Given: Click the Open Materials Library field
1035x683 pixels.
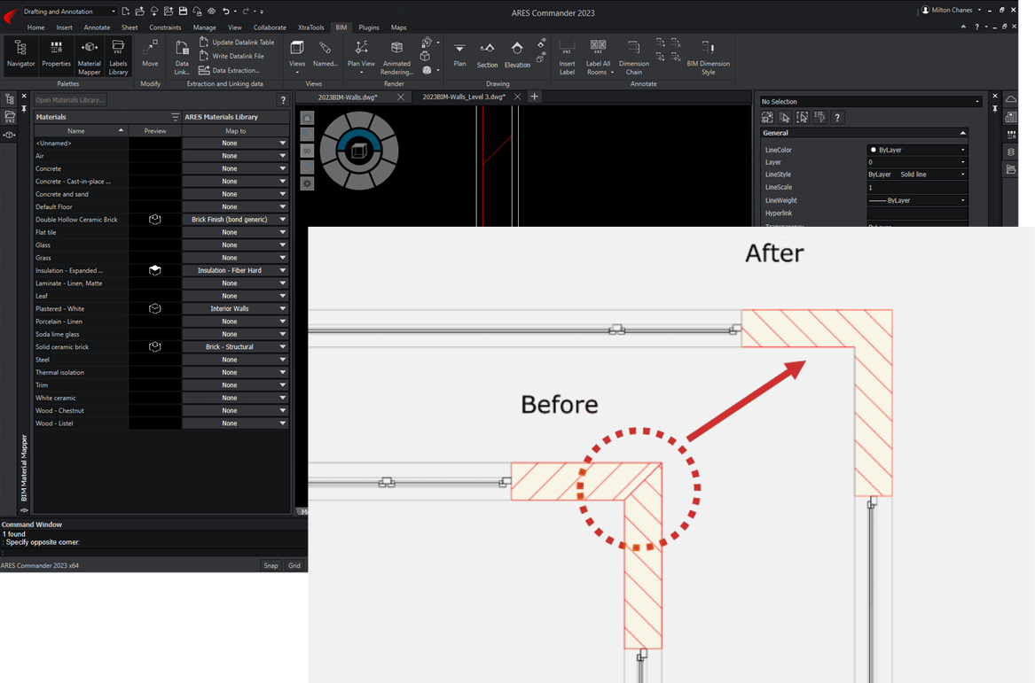Looking at the screenshot, I should click(x=71, y=100).
